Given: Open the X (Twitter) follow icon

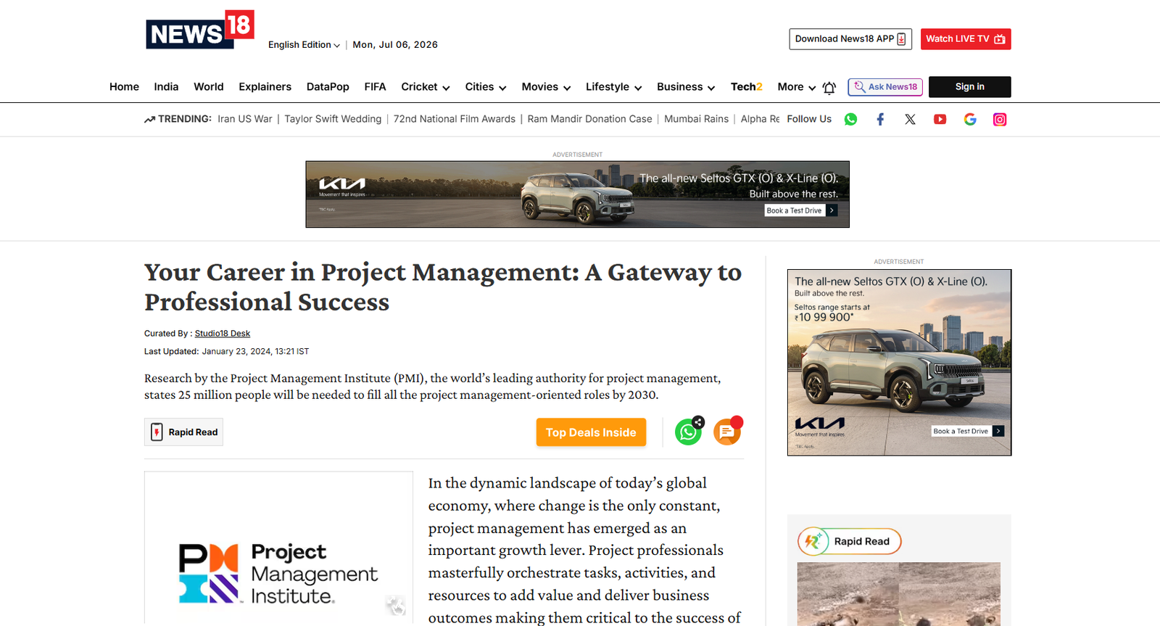Looking at the screenshot, I should pos(910,120).
